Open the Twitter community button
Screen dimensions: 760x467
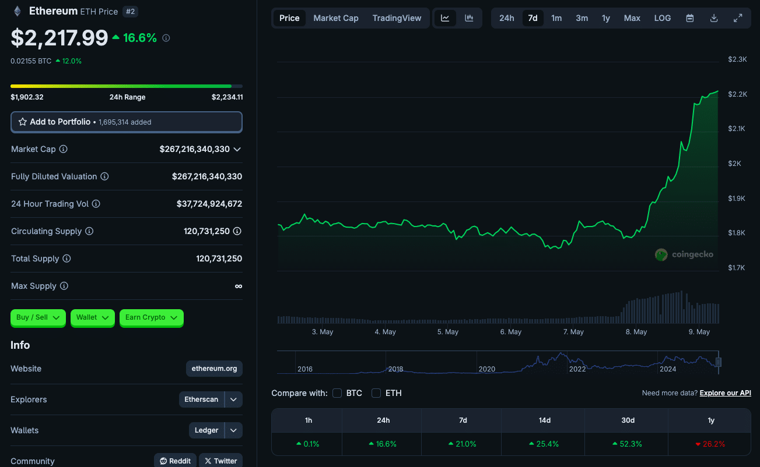pos(220,461)
